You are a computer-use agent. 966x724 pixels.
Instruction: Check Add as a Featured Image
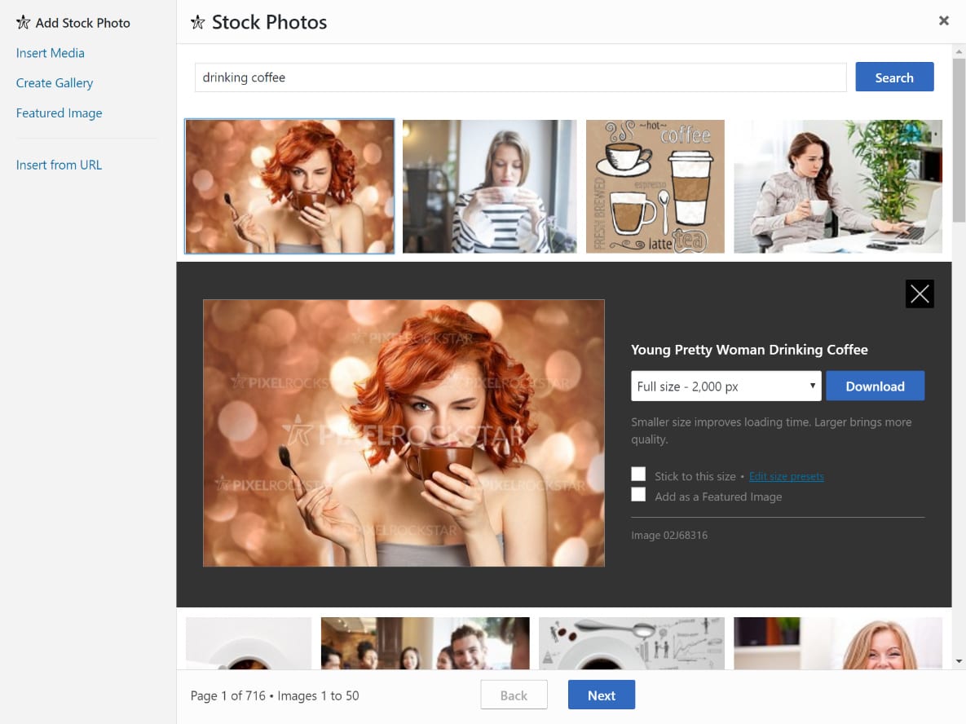638,494
